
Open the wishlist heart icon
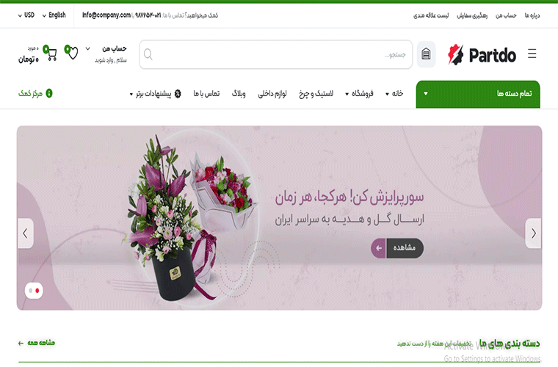(x=73, y=54)
